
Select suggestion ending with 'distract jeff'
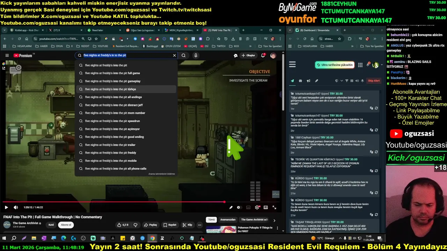126,105
